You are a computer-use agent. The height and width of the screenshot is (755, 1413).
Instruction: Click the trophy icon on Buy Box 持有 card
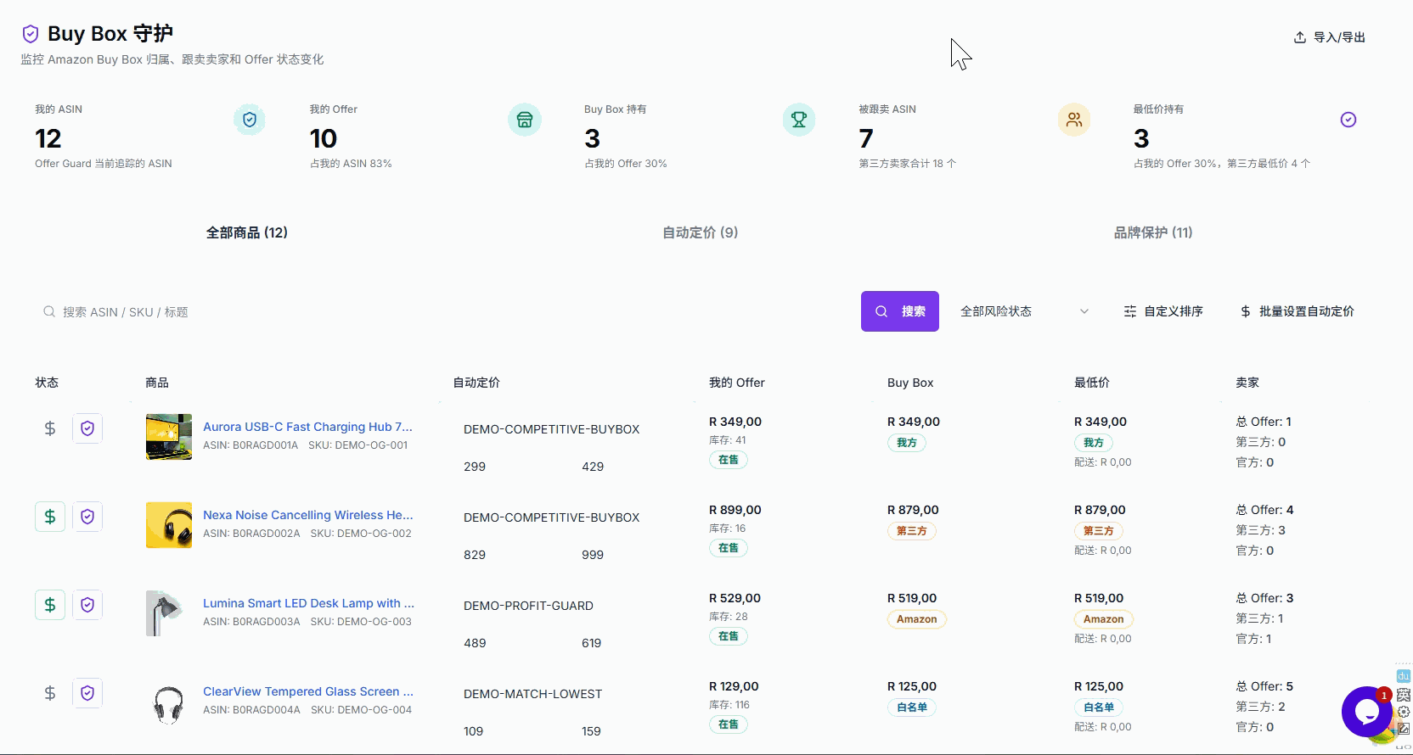click(x=799, y=120)
